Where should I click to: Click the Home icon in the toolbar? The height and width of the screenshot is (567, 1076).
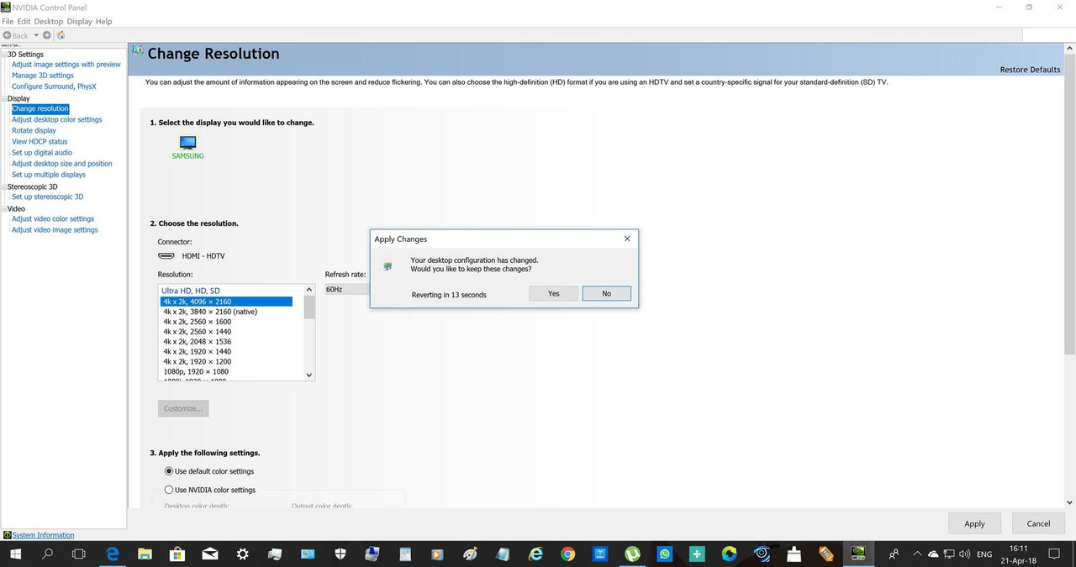click(x=61, y=35)
